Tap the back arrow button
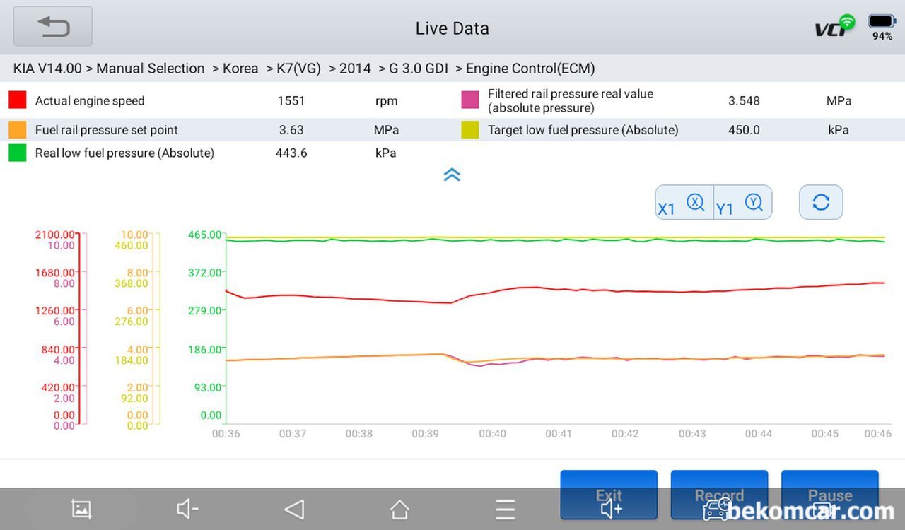This screenshot has width=905, height=530. pyautogui.click(x=53, y=27)
